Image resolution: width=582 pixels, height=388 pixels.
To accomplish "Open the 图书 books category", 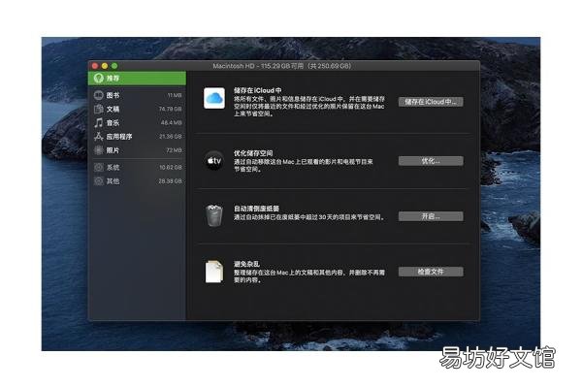I will pos(137,95).
